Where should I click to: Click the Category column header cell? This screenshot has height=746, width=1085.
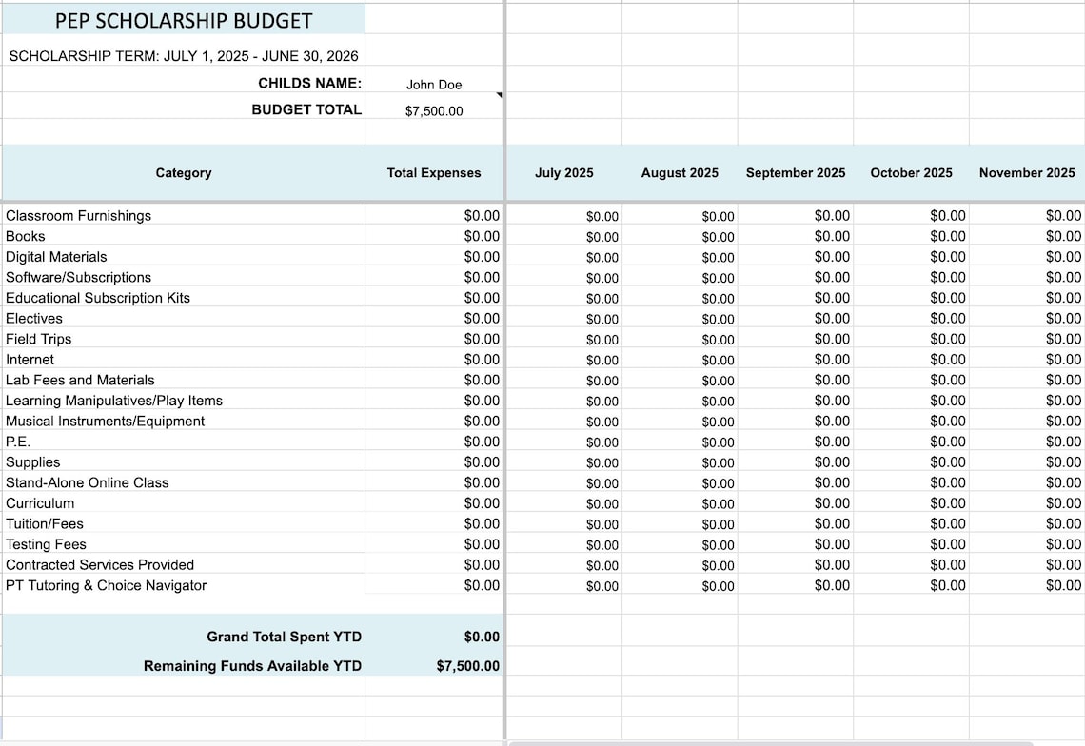point(184,173)
